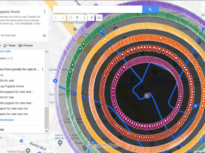Click the Preview eye button
Screen dimensions: 205x153
coord(26,45)
